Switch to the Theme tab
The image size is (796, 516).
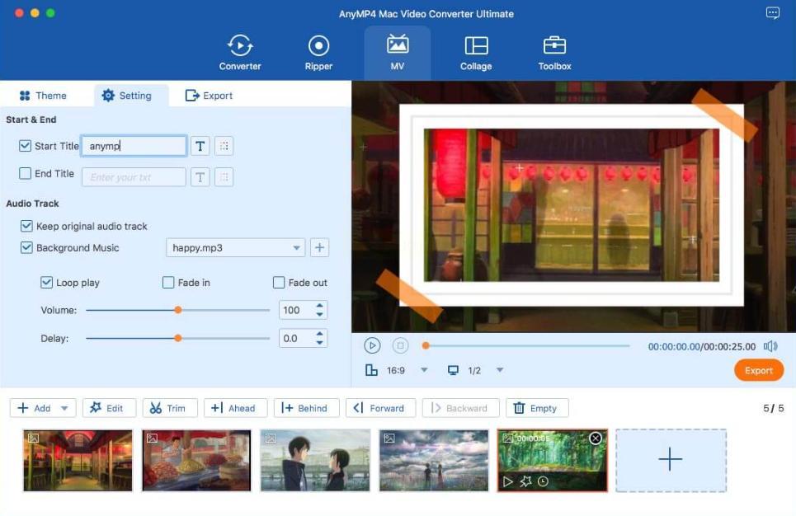pos(43,96)
